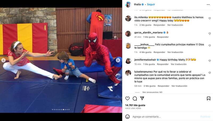The image size is (213, 121).
Task: Go to the previous carousel photo
Action: (x=3, y=60)
